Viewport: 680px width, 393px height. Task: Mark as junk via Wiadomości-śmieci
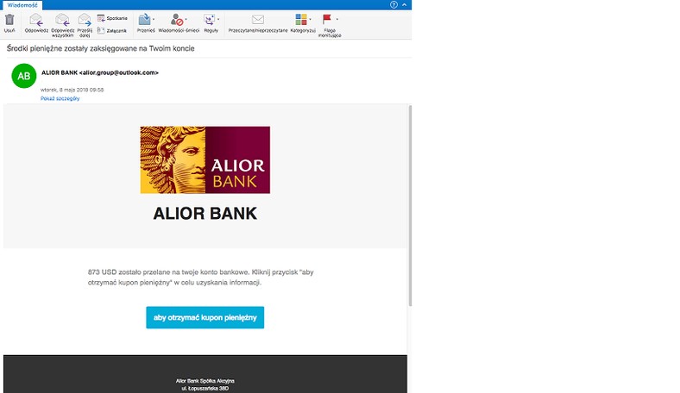coord(177,20)
